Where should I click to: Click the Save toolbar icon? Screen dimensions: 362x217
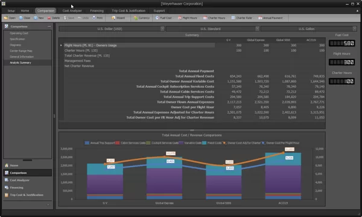[x=65, y=18]
